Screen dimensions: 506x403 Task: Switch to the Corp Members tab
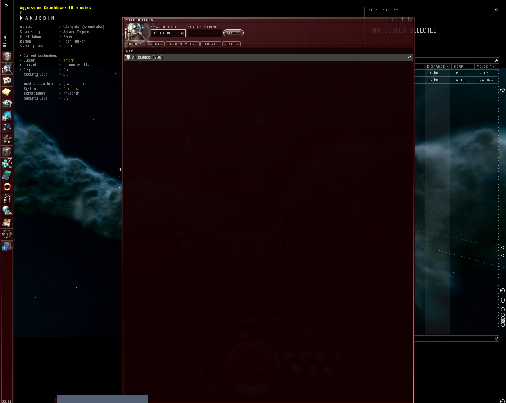tap(182, 44)
